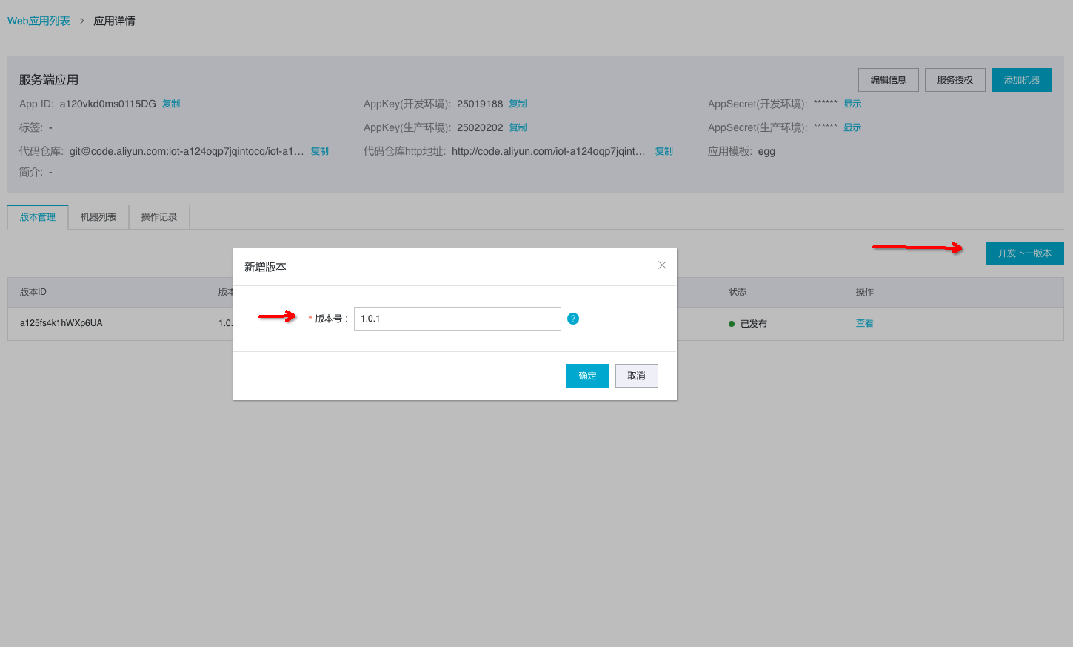
Task: Copy the 代码仓库 git address
Action: click(x=320, y=151)
